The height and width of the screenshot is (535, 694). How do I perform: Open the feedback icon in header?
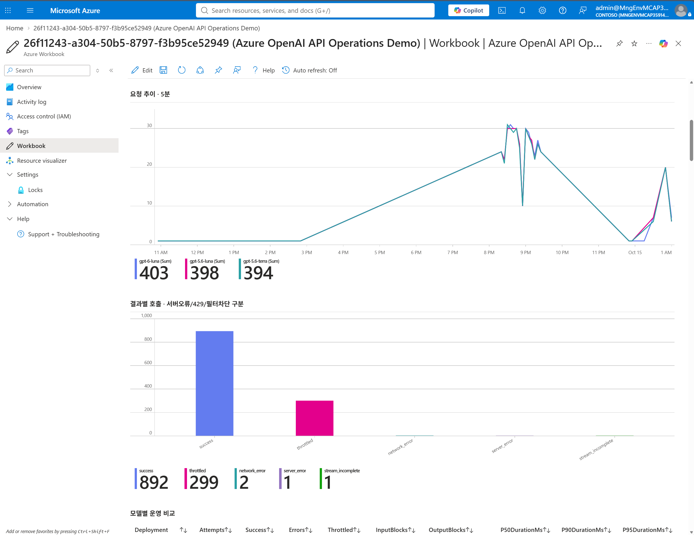[582, 11]
